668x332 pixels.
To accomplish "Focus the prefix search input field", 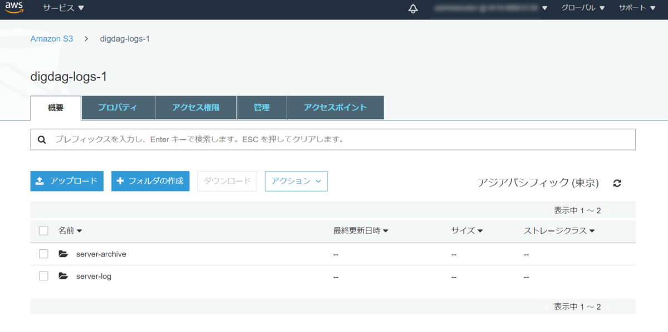I will tap(333, 139).
